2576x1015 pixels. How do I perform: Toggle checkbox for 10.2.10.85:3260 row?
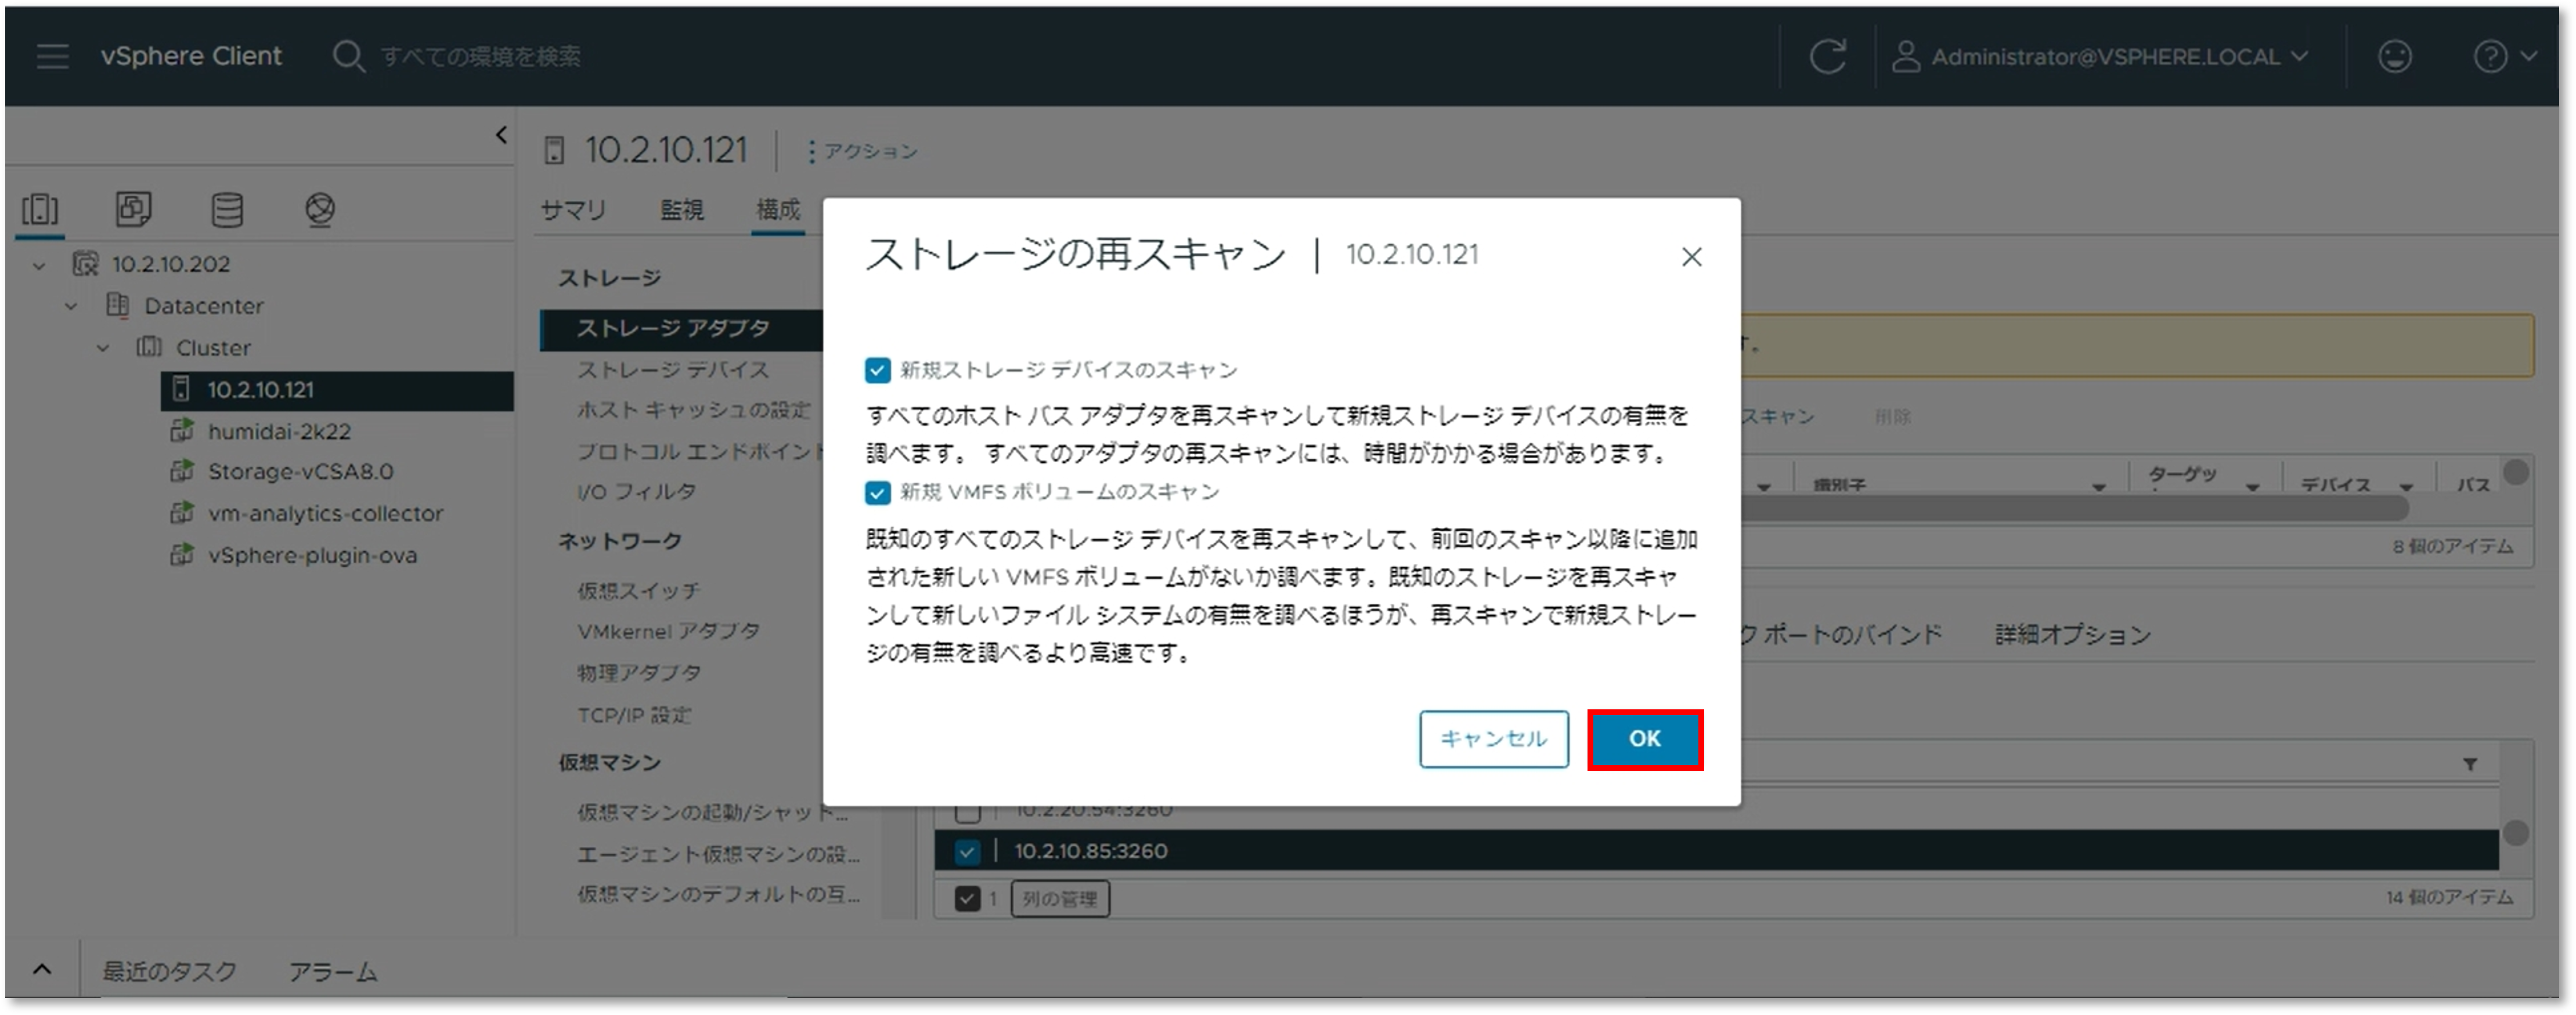pyautogui.click(x=966, y=852)
